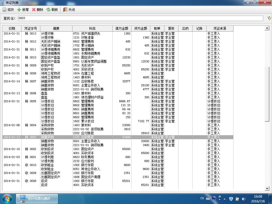The image size is (272, 204).
Task: Select voucher row 转 0010
Action: (x=118, y=57)
